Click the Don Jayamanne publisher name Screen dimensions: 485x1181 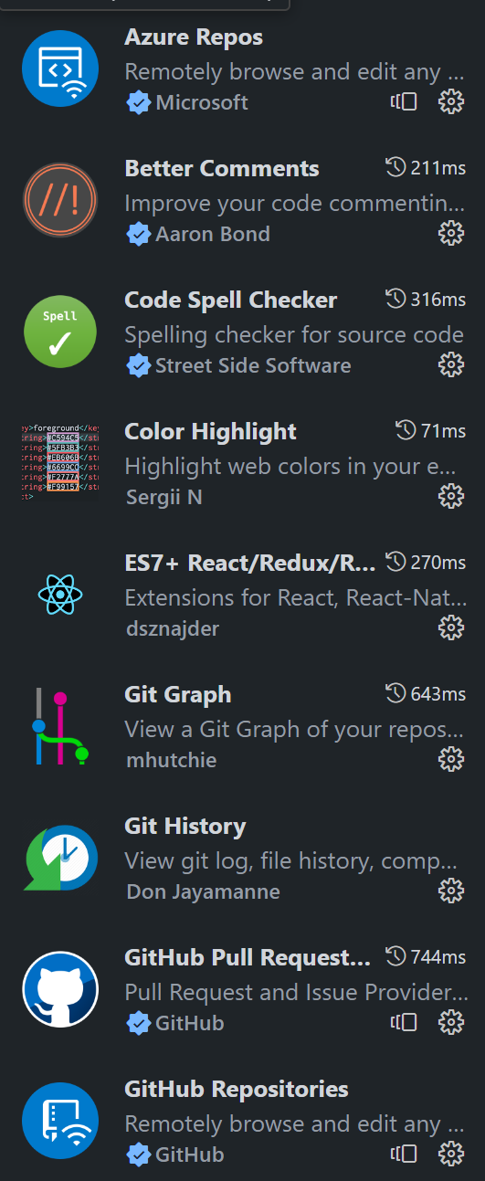tap(203, 891)
